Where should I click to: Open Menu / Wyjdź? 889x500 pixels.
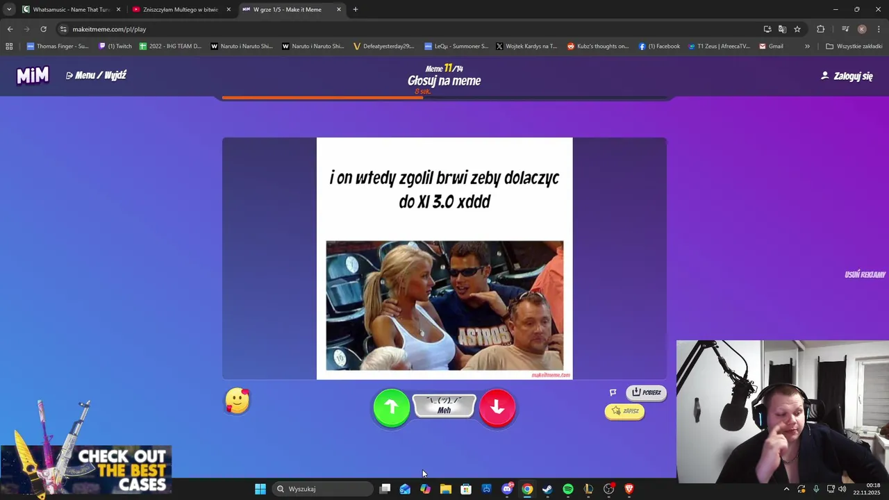click(96, 75)
